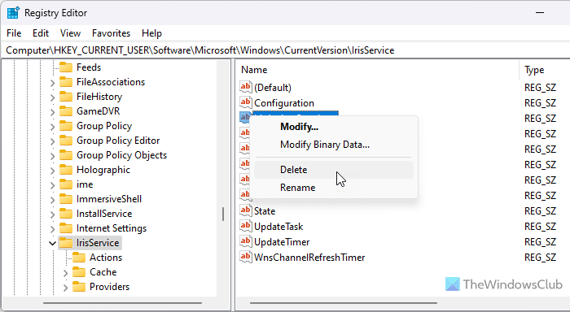Select the GameDVR folder icon
The image size is (570, 312).
[x=66, y=111]
